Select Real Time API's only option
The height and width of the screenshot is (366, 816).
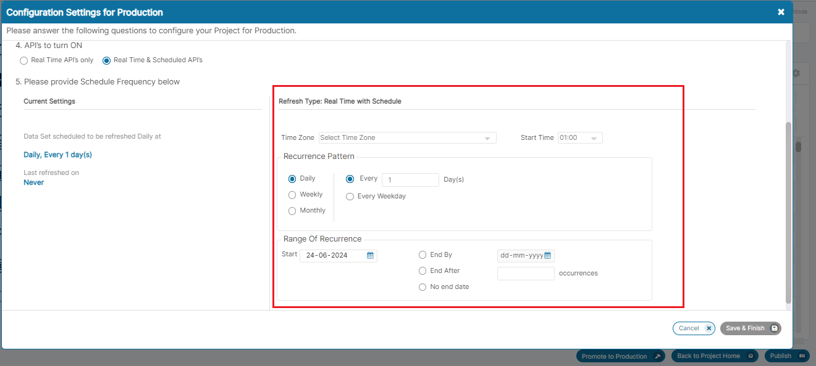(x=24, y=60)
